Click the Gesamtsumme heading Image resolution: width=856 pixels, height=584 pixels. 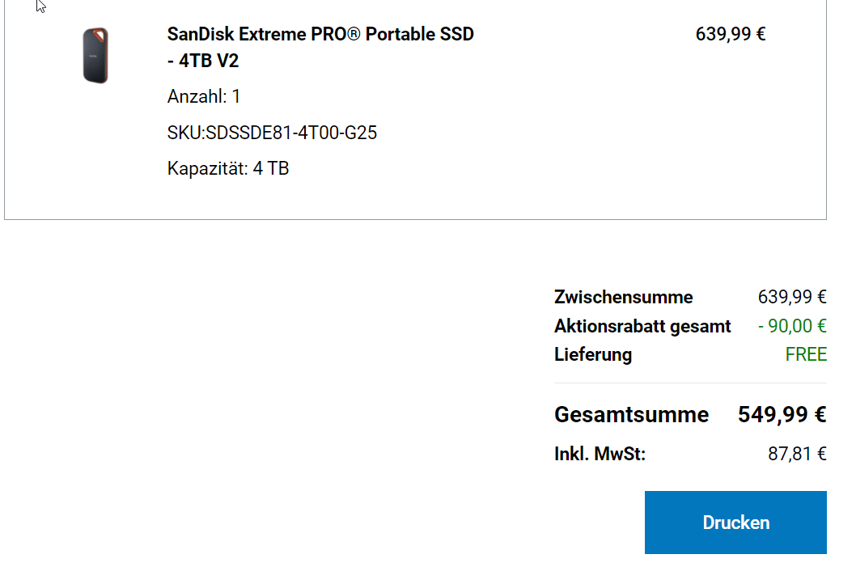[x=631, y=415]
